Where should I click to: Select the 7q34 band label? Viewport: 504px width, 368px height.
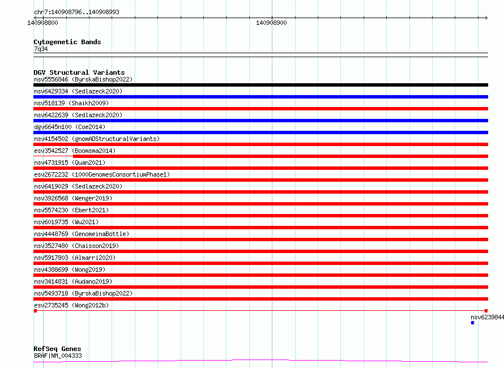pos(41,49)
